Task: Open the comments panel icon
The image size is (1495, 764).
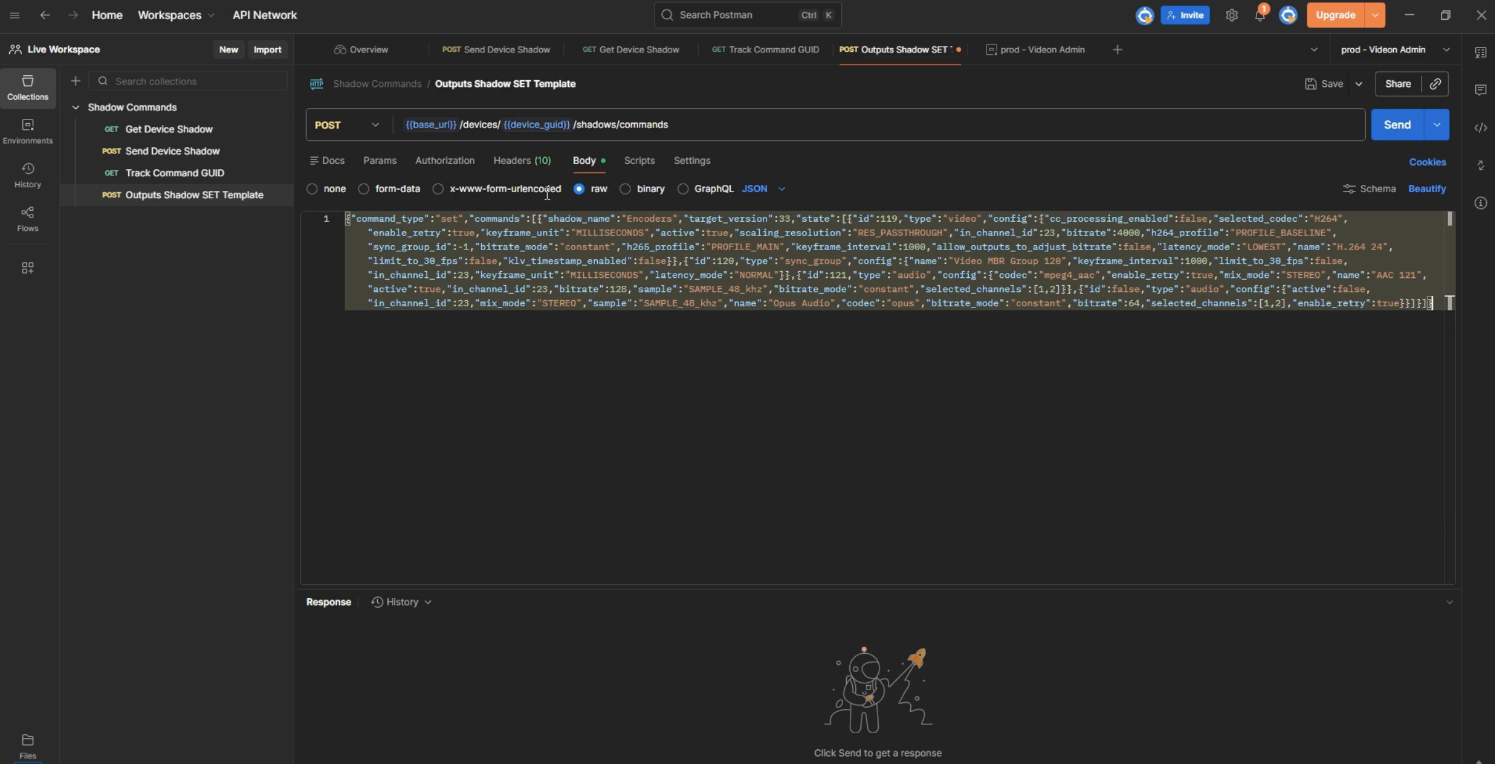Action: 1480,90
